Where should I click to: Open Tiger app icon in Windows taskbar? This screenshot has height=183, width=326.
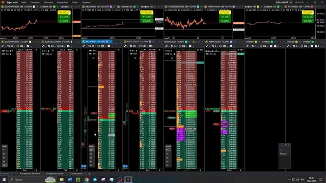coord(128,179)
